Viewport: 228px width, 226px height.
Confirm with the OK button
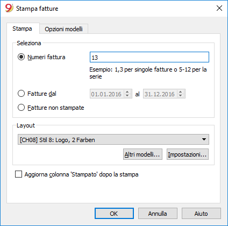point(114,214)
